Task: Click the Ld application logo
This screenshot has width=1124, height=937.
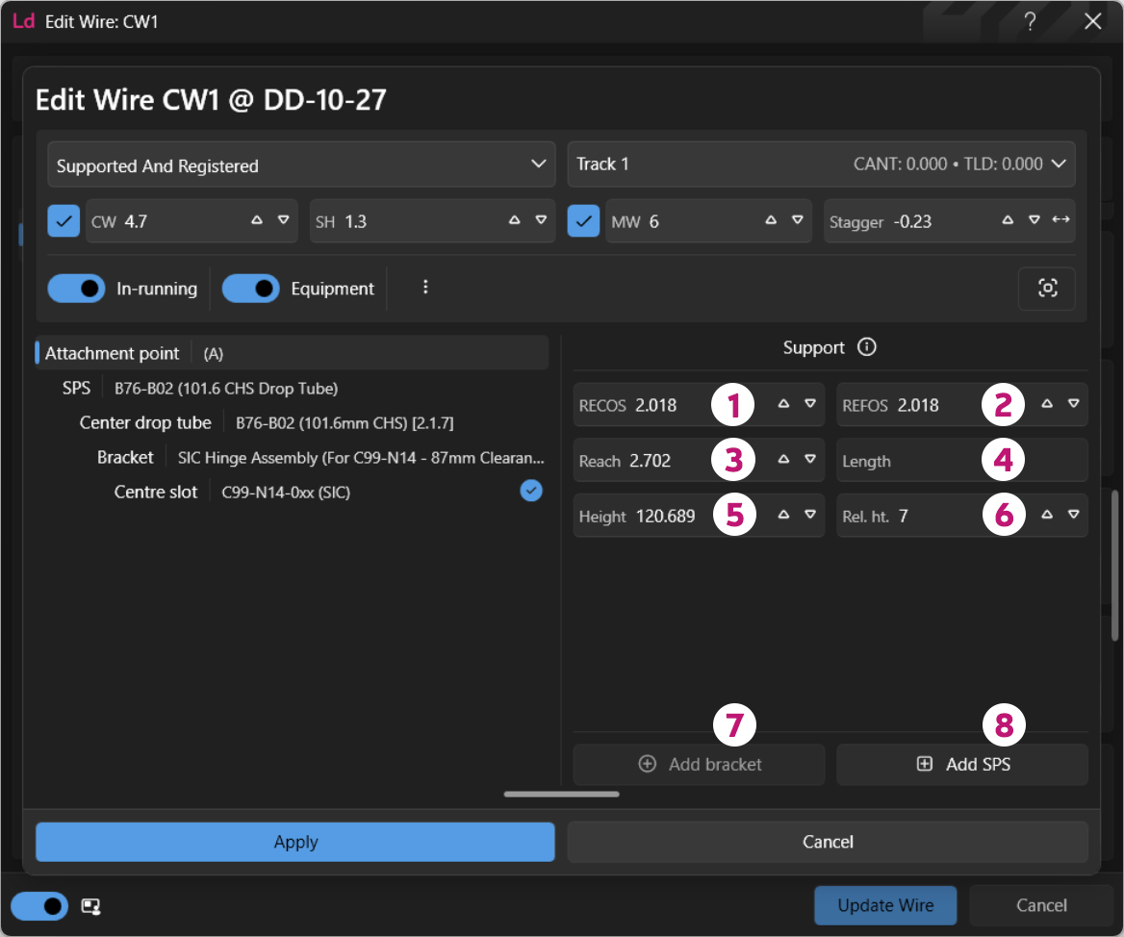Action: click(23, 21)
